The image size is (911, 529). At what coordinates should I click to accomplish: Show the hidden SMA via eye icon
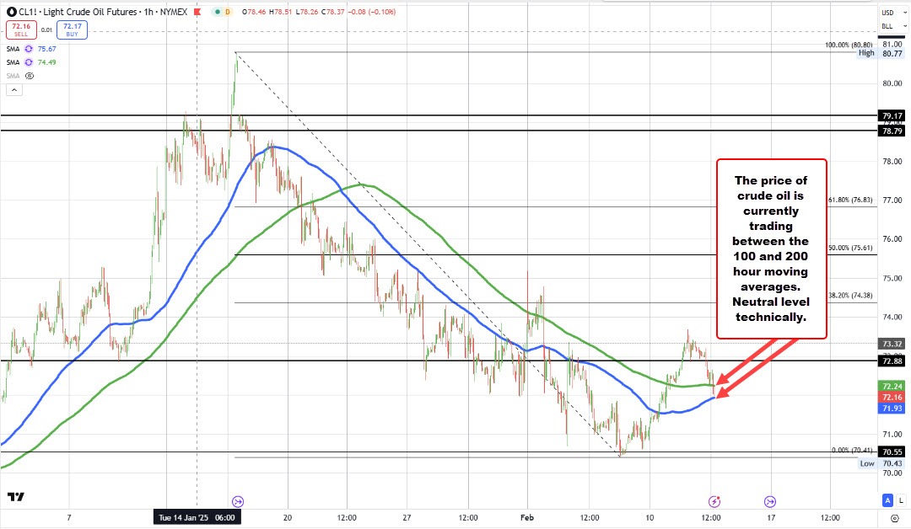[x=30, y=76]
